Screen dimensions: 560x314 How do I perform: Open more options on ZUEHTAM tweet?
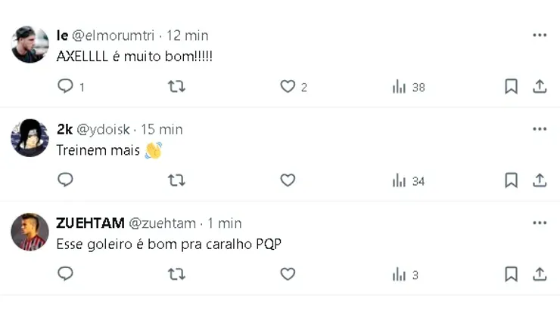pyautogui.click(x=540, y=223)
